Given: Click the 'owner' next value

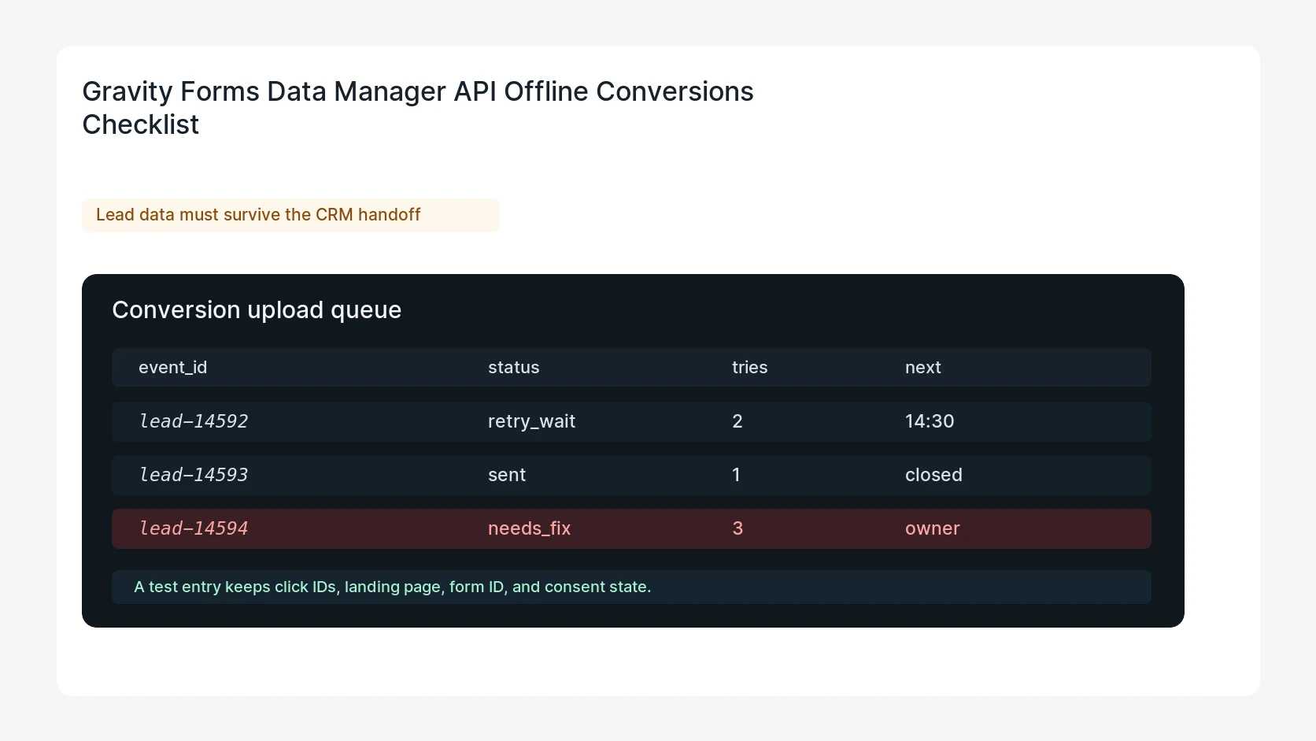Looking at the screenshot, I should point(932,528).
